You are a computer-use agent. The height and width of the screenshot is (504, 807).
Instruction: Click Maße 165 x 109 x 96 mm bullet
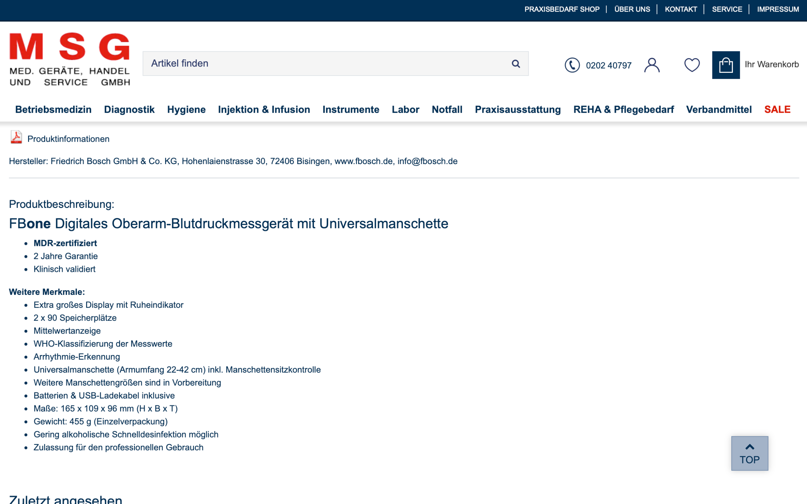pos(106,409)
